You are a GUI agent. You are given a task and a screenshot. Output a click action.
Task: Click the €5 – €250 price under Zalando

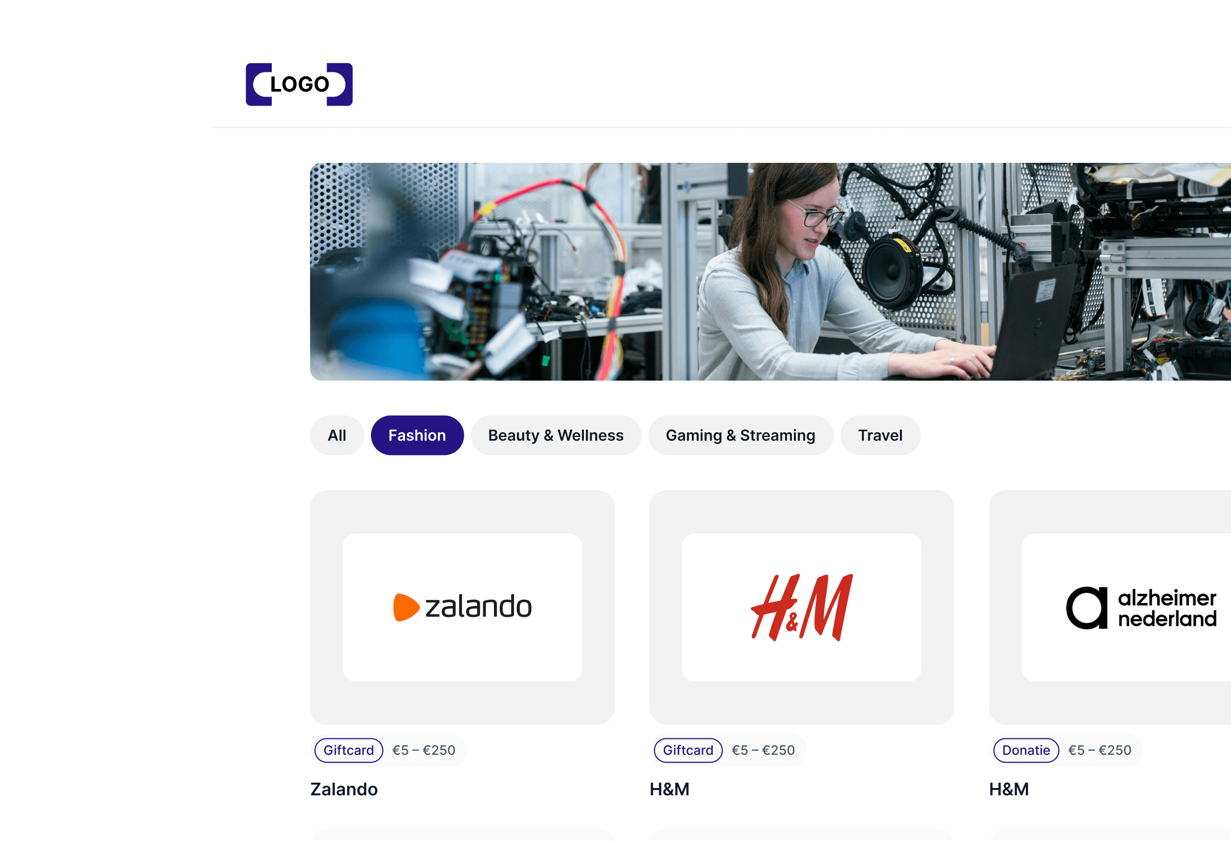pos(424,750)
